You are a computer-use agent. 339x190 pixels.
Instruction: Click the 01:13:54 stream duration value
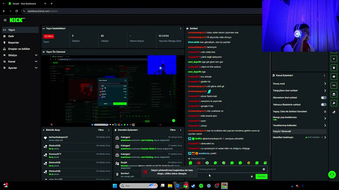(x=164, y=36)
